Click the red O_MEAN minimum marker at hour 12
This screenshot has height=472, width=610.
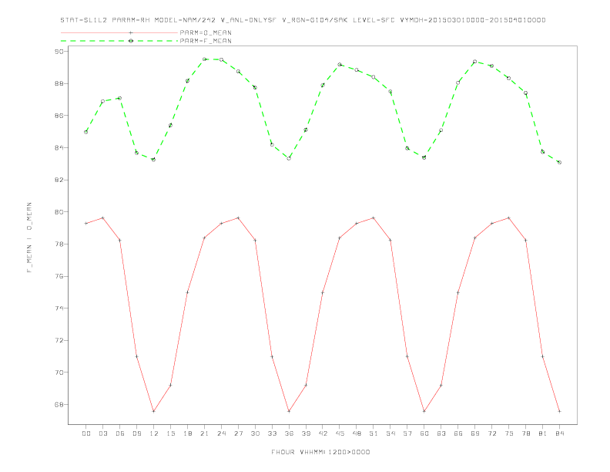(x=154, y=411)
